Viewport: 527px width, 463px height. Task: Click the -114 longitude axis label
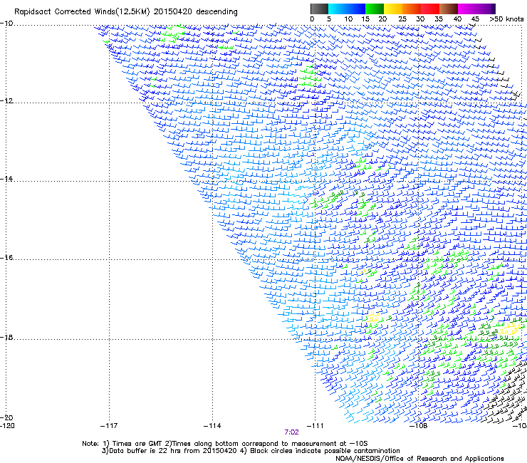(x=212, y=426)
